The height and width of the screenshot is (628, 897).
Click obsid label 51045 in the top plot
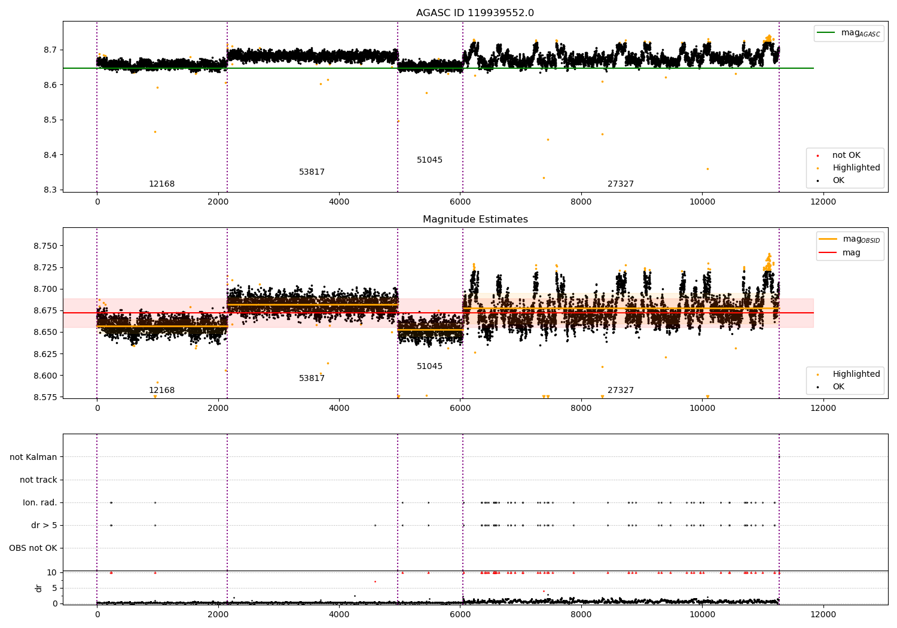429,160
